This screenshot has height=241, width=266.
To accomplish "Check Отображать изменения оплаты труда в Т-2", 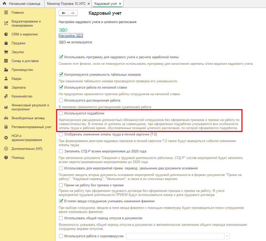I will click(x=61, y=134).
